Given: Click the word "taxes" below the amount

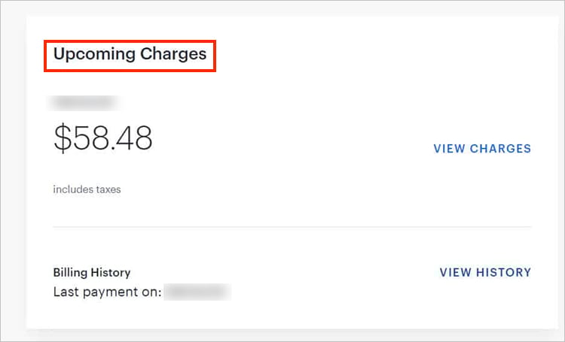Looking at the screenshot, I should tap(107, 189).
